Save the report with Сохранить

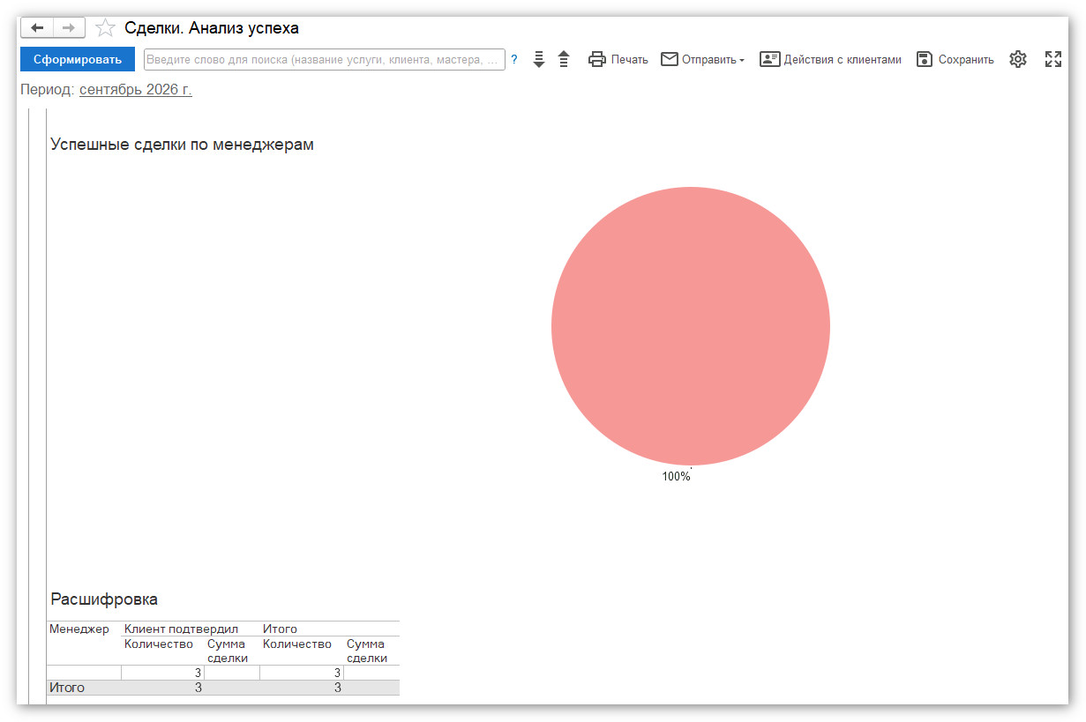955,59
